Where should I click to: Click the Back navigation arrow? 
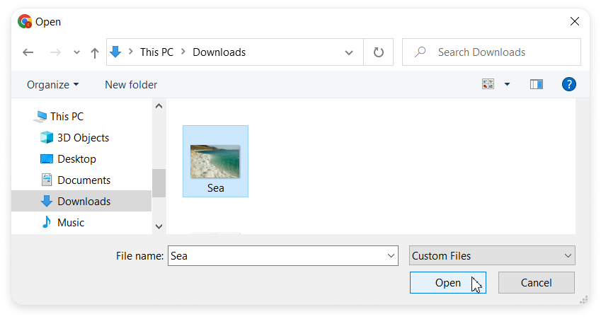(x=28, y=52)
